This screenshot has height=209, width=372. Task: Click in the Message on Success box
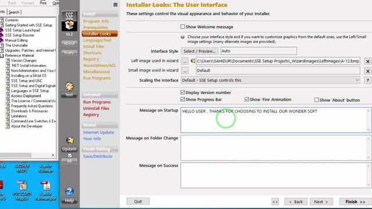click(x=276, y=175)
